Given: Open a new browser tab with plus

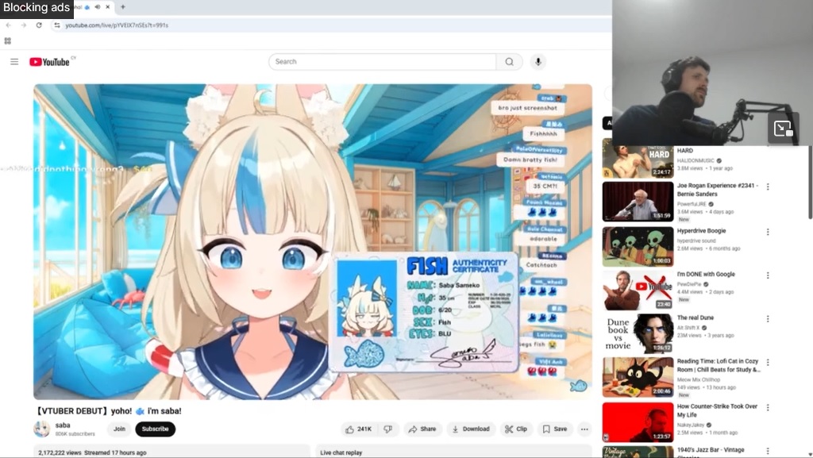Looking at the screenshot, I should click(x=123, y=6).
